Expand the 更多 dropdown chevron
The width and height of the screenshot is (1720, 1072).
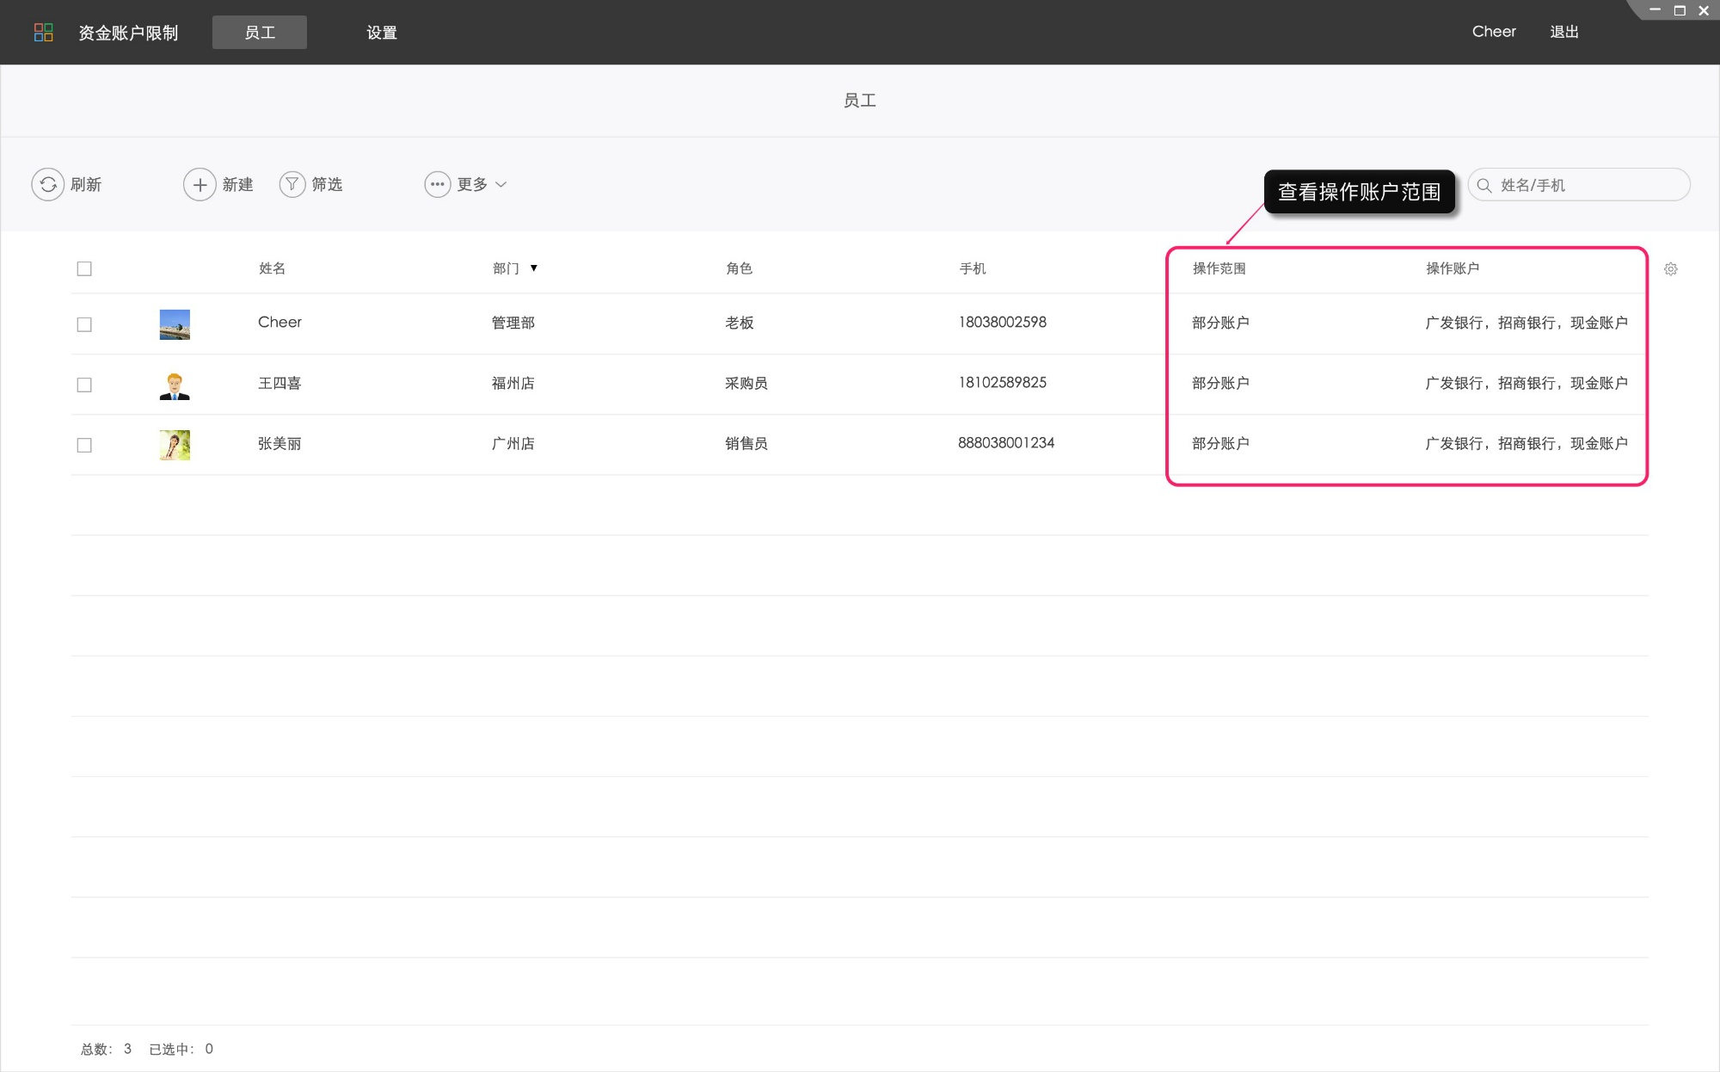(x=501, y=184)
